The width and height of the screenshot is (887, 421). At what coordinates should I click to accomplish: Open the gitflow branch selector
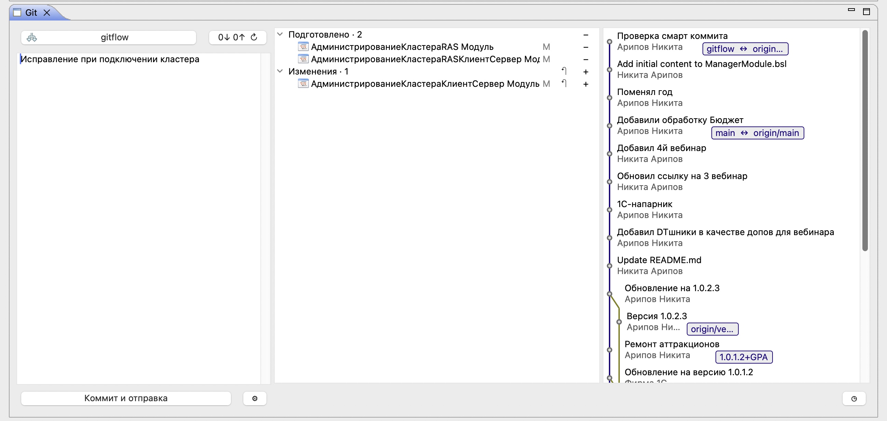click(108, 37)
